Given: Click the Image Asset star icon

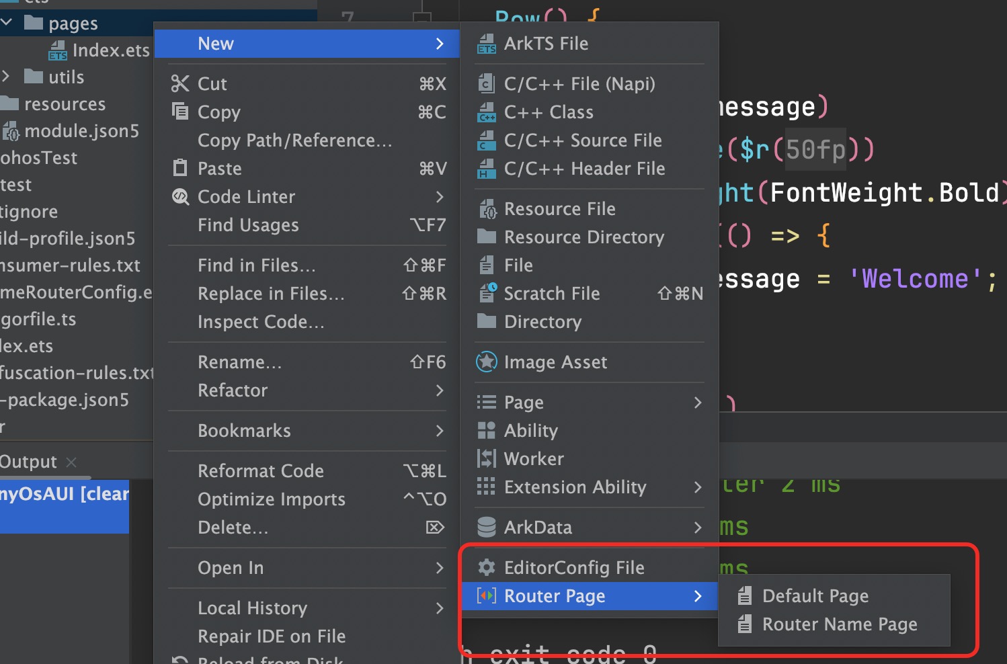Looking at the screenshot, I should (x=487, y=362).
